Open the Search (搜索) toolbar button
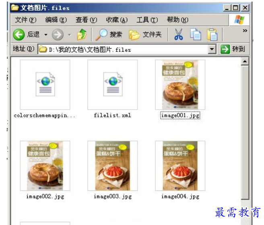The image size is (264, 225). [x=109, y=35]
